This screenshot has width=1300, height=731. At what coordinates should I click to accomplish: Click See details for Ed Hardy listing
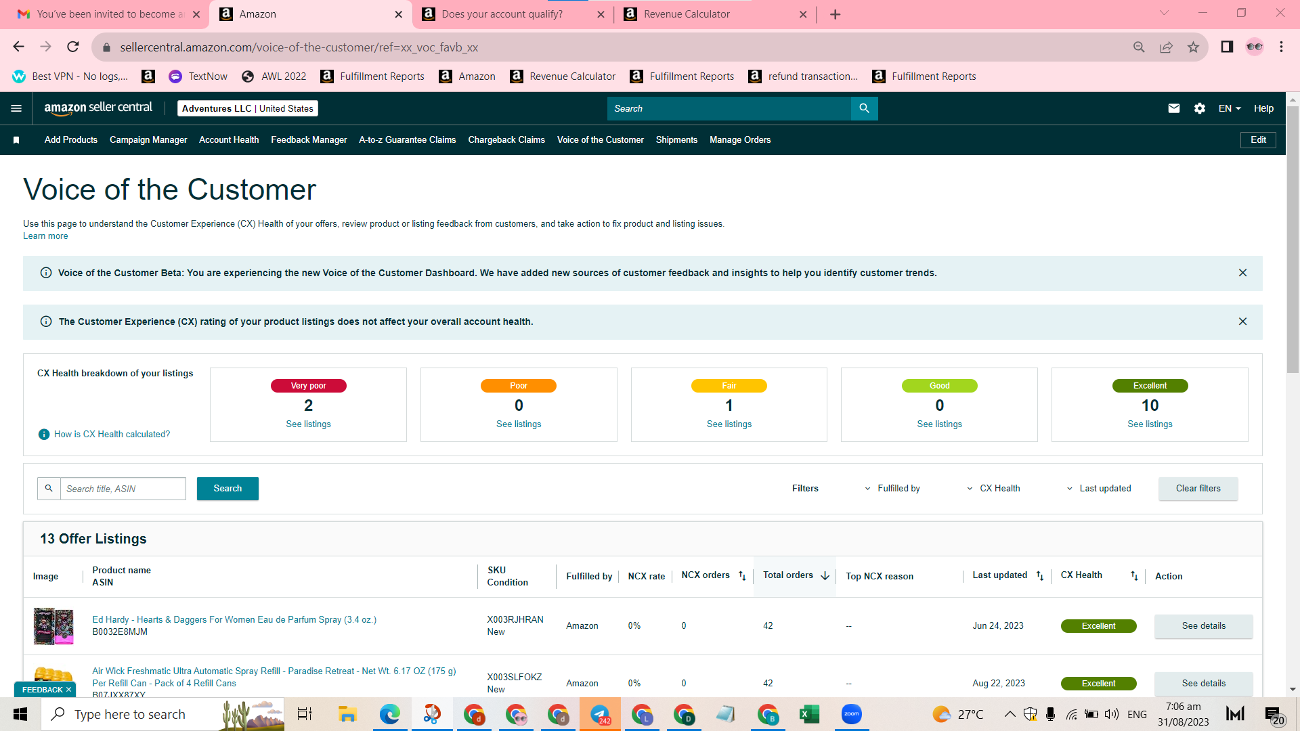[1203, 626]
